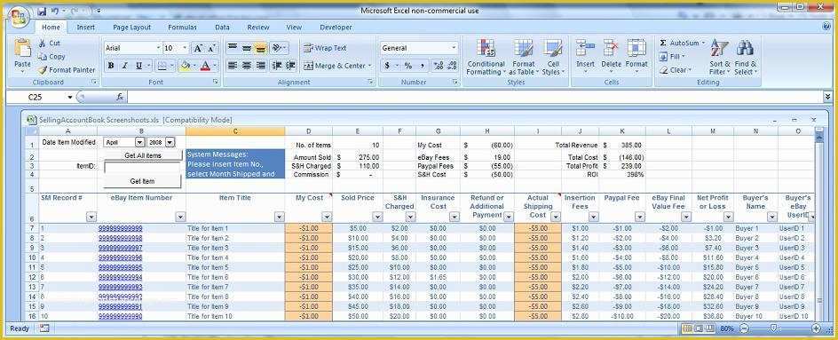Image resolution: width=838 pixels, height=340 pixels.
Task: Set middle vertical alignment
Action: [x=247, y=48]
